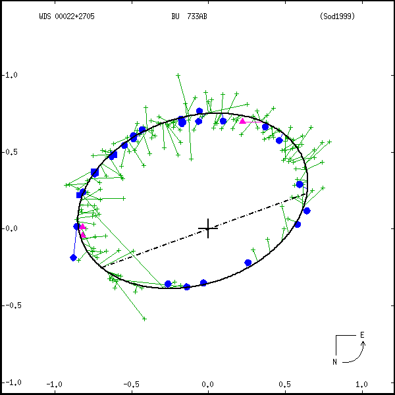Select the BU 733AB title label
Viewport: 395px width, 395px height.
pyautogui.click(x=189, y=16)
